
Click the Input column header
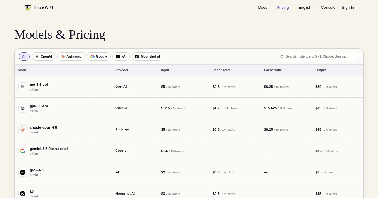tap(165, 70)
